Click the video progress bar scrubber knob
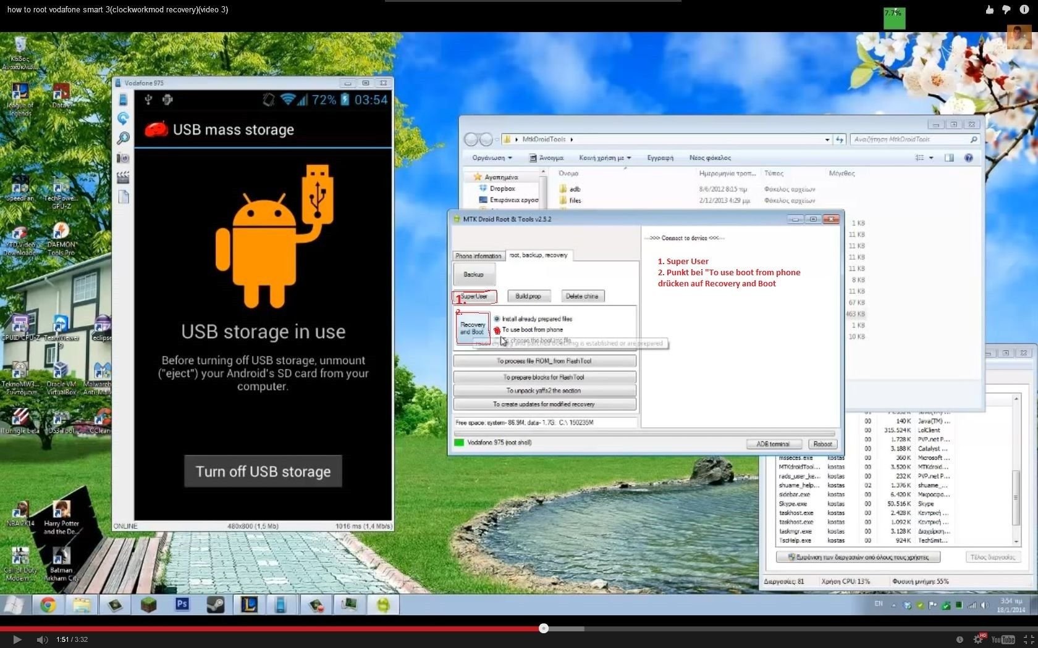Screen dimensions: 1038x648 pos(543,628)
